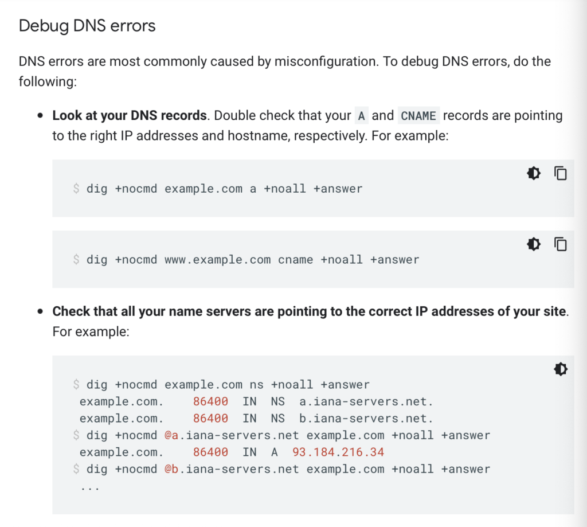Click the inline 'CNAME' code label
587x527 pixels.
coord(418,116)
